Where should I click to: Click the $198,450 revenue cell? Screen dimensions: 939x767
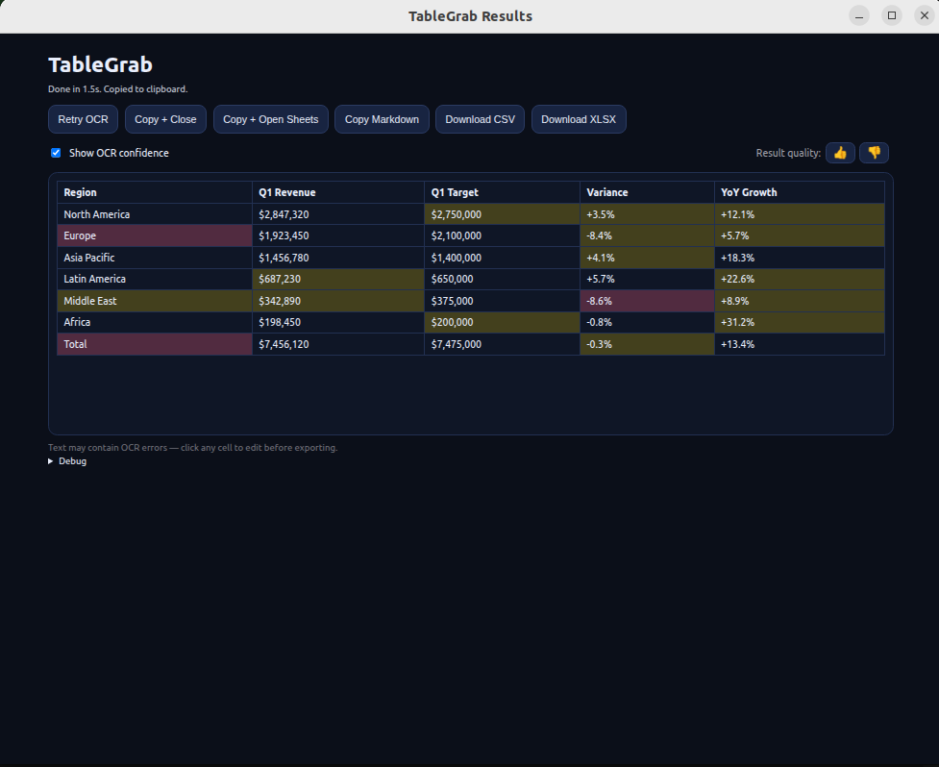point(338,322)
